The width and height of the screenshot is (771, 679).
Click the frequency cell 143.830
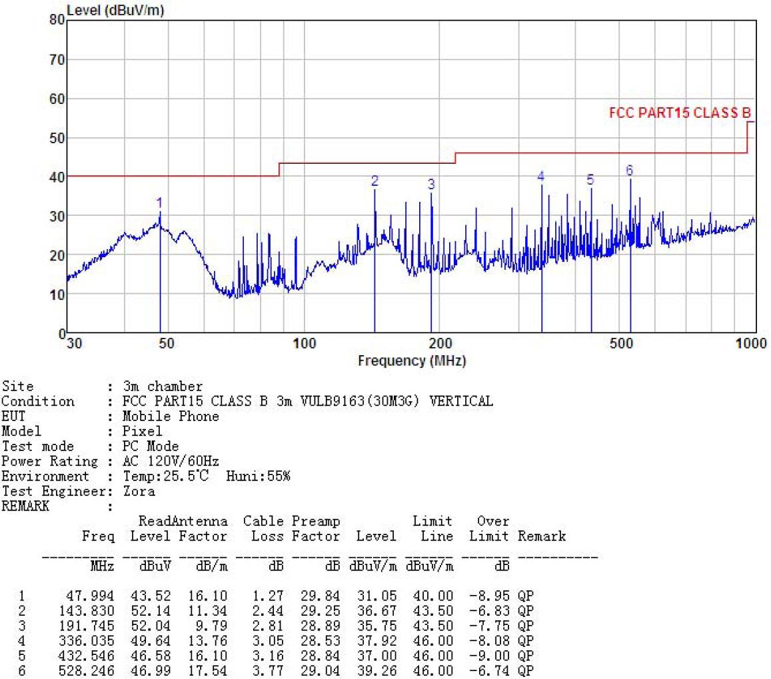click(86, 610)
